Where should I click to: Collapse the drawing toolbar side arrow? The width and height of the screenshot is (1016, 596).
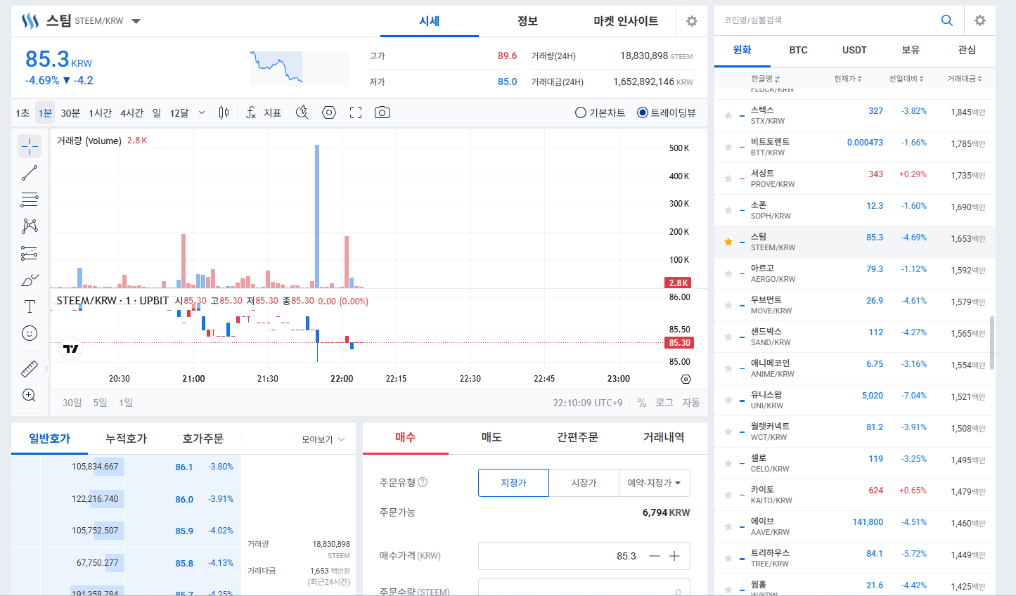[47, 368]
